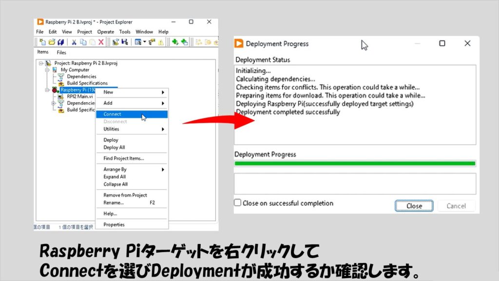Open the Utilities submenu
Viewport: 499px width, 281px height.
[x=132, y=129]
